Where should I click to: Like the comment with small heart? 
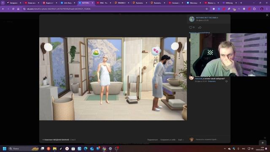click(227, 81)
